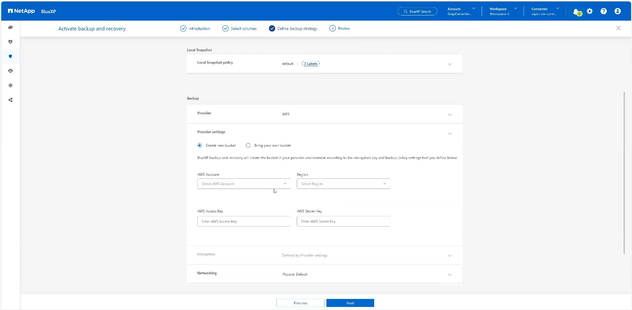Open the Mobility share-nodes sidebar icon
Image resolution: width=632 pixels, height=310 pixels.
tap(11, 100)
